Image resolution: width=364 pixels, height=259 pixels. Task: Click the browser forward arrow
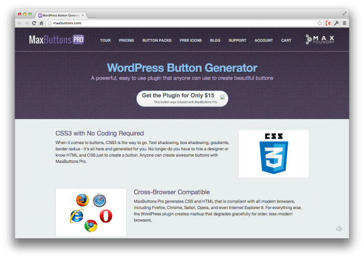27,23
